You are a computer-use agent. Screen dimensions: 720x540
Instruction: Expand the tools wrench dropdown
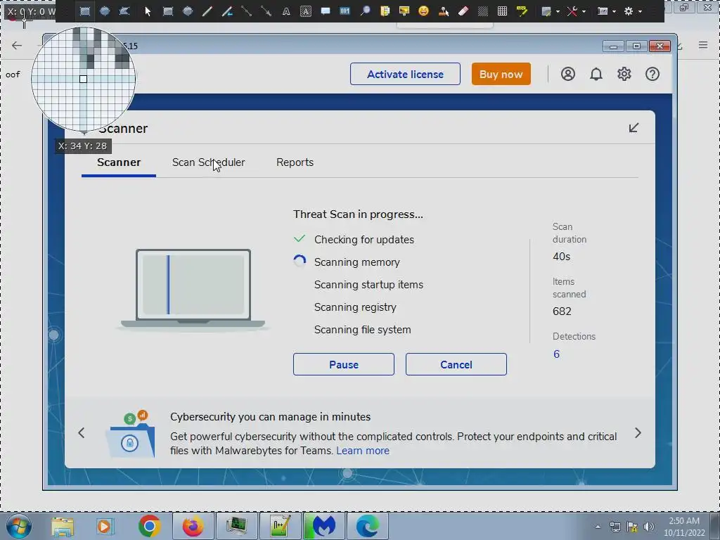point(576,11)
